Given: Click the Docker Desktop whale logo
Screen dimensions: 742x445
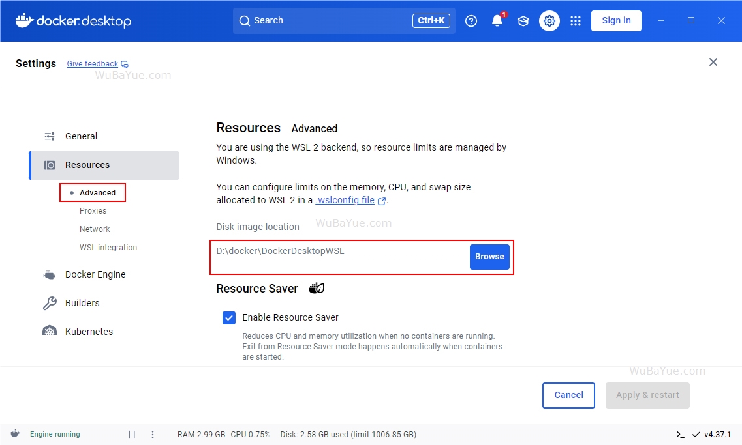Looking at the screenshot, I should click(25, 21).
